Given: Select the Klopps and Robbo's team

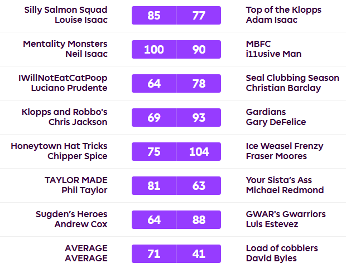Looking at the screenshot, I should pos(64,112).
